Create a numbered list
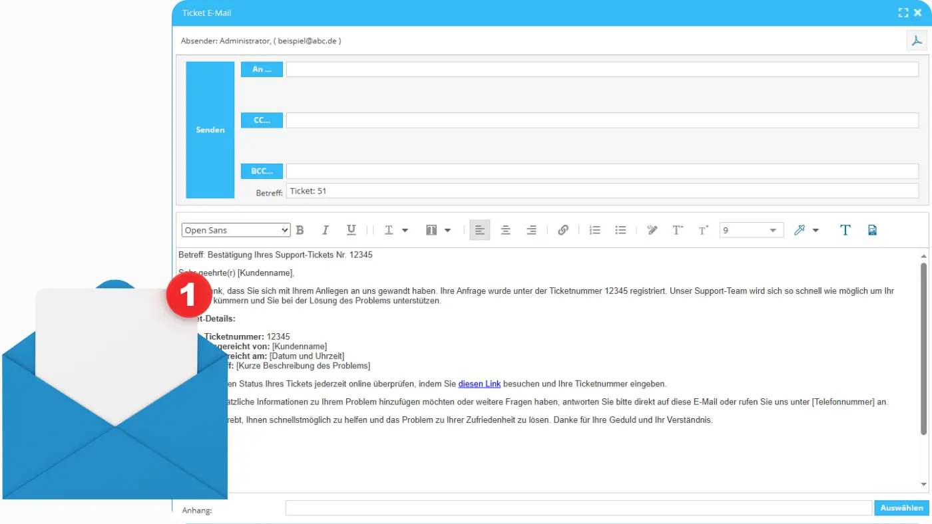Viewport: 932px width, 524px height. 594,229
